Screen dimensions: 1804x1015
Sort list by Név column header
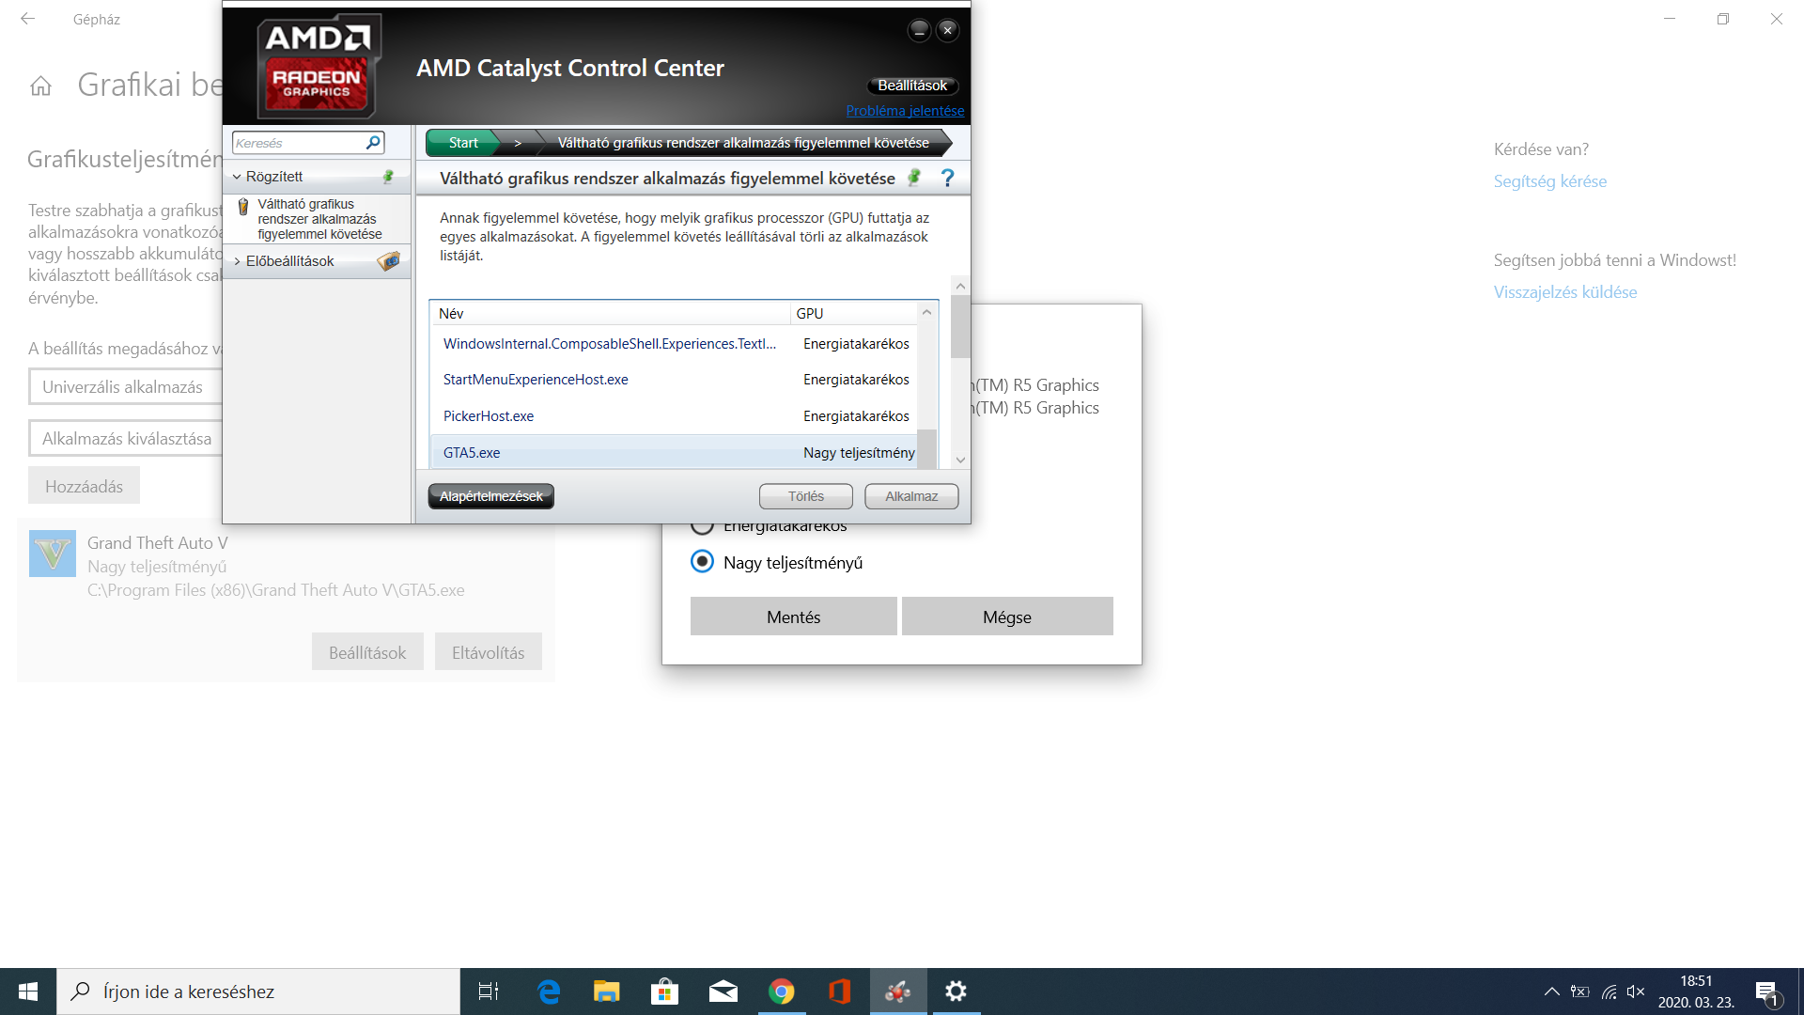[610, 313]
